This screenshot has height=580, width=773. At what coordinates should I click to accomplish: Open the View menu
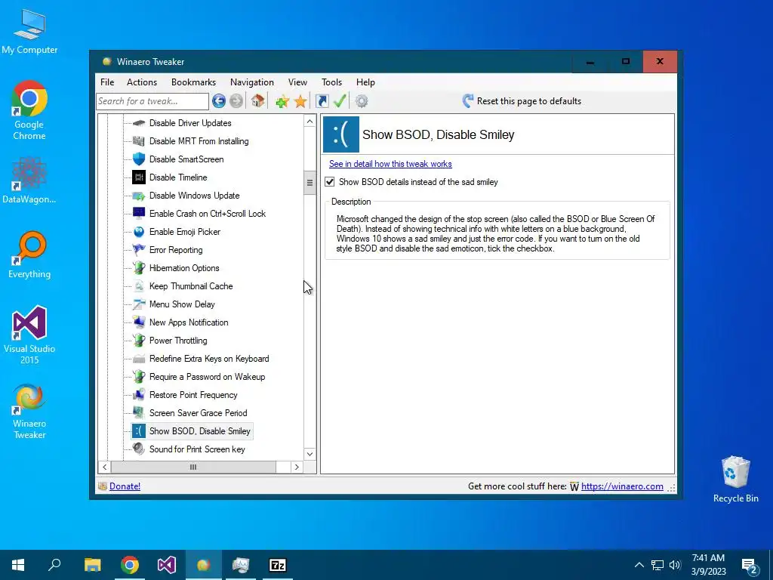(297, 82)
